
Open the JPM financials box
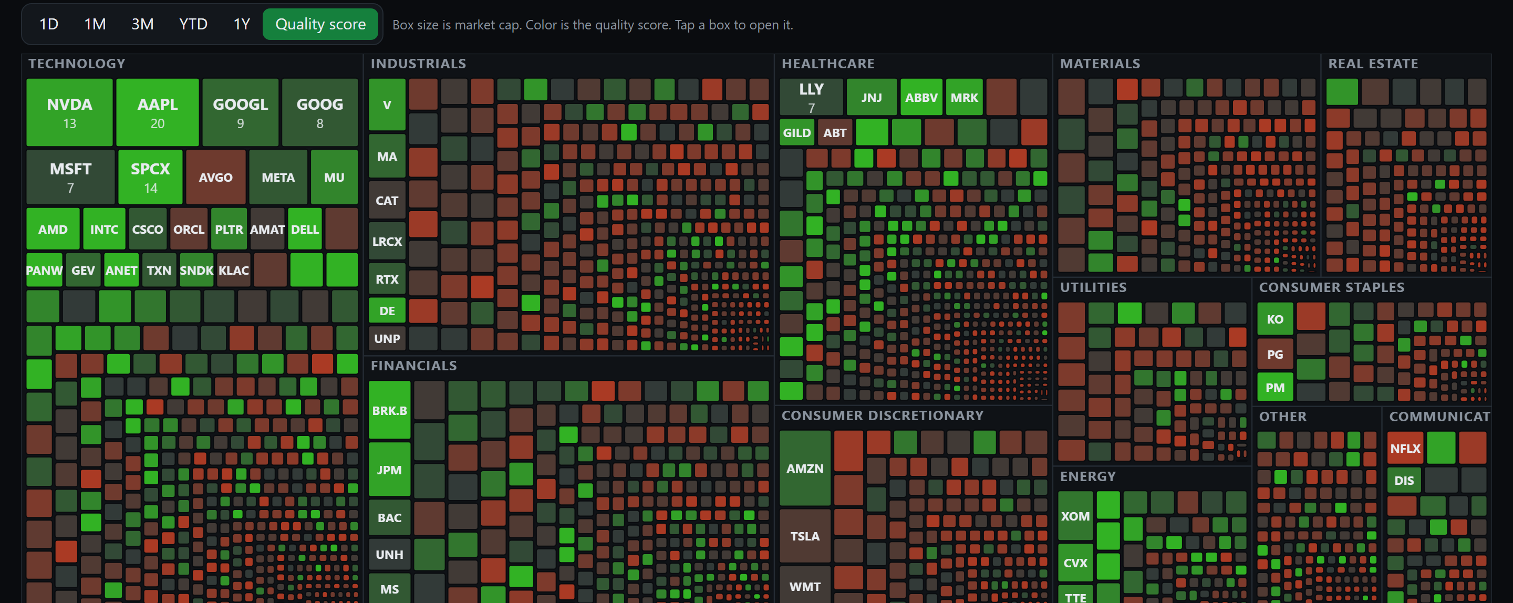click(x=389, y=469)
